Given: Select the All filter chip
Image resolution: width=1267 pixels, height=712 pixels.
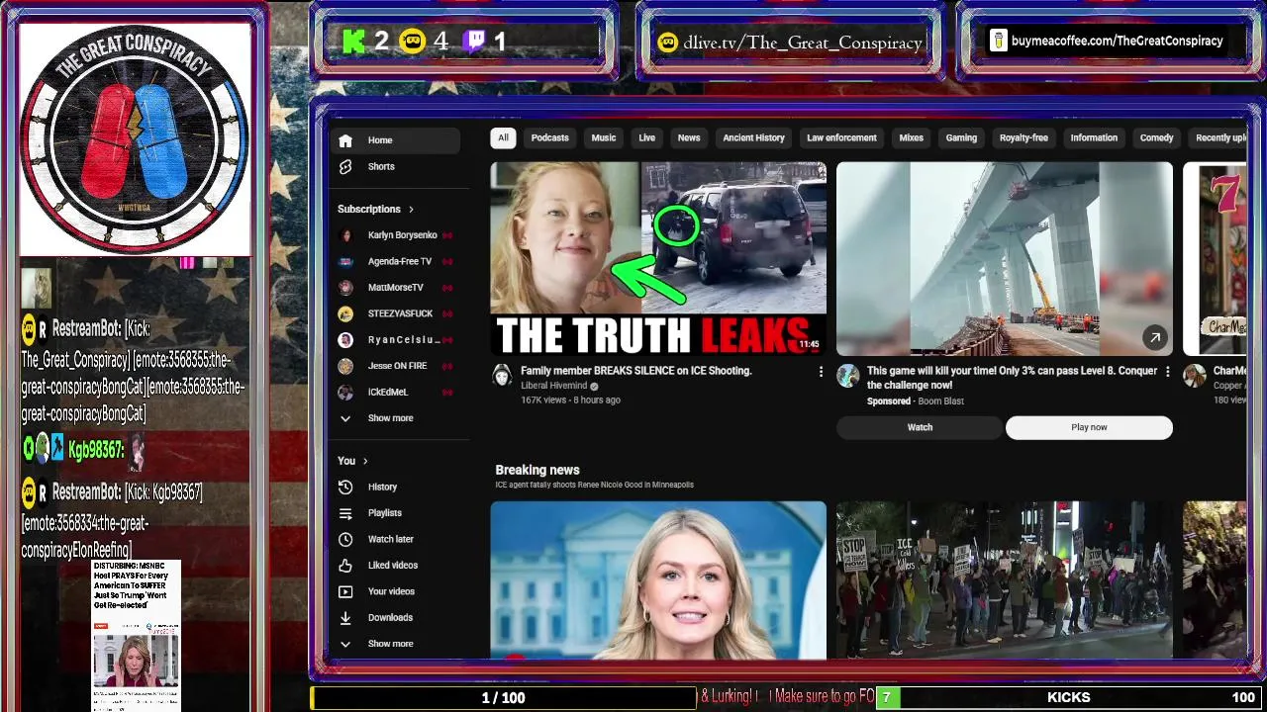Looking at the screenshot, I should point(503,138).
